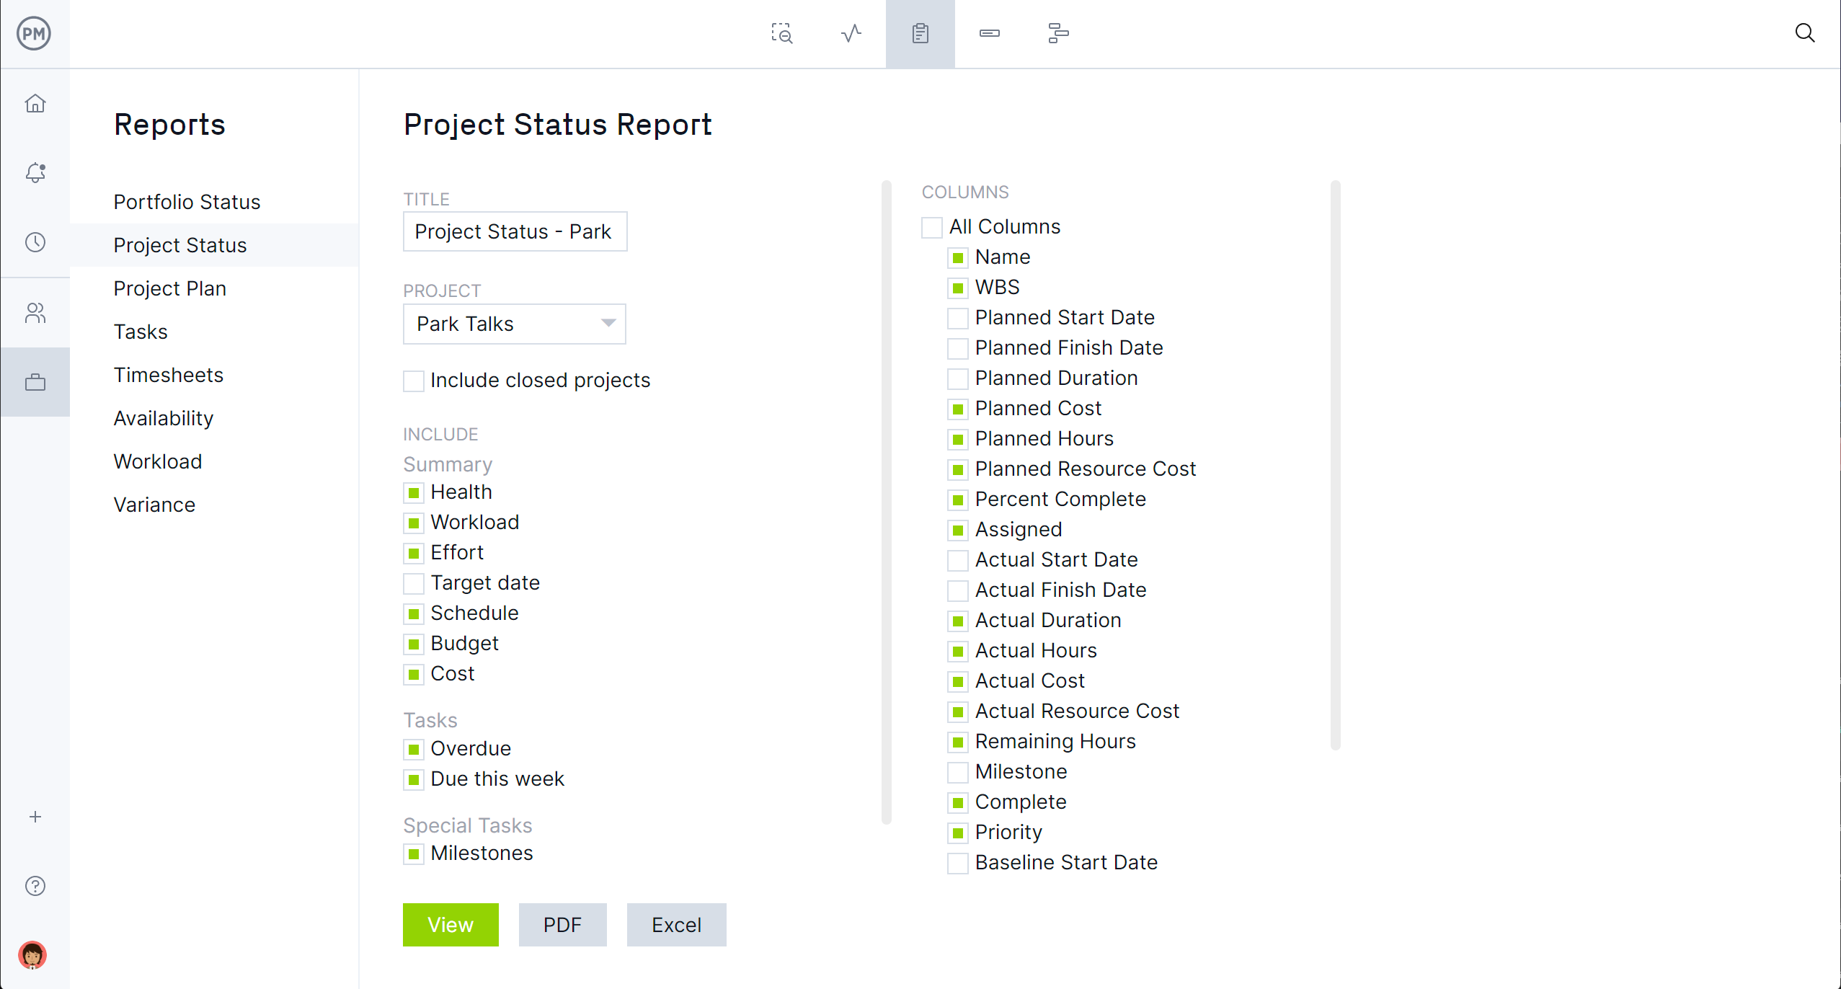Click the search icon in the top toolbar
The width and height of the screenshot is (1841, 989).
[1807, 33]
